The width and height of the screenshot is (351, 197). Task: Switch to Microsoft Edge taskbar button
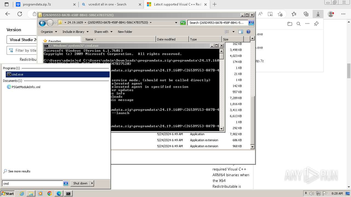59,193
